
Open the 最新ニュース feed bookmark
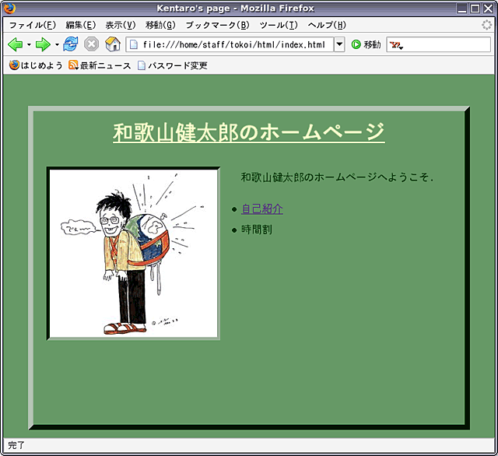coord(100,65)
